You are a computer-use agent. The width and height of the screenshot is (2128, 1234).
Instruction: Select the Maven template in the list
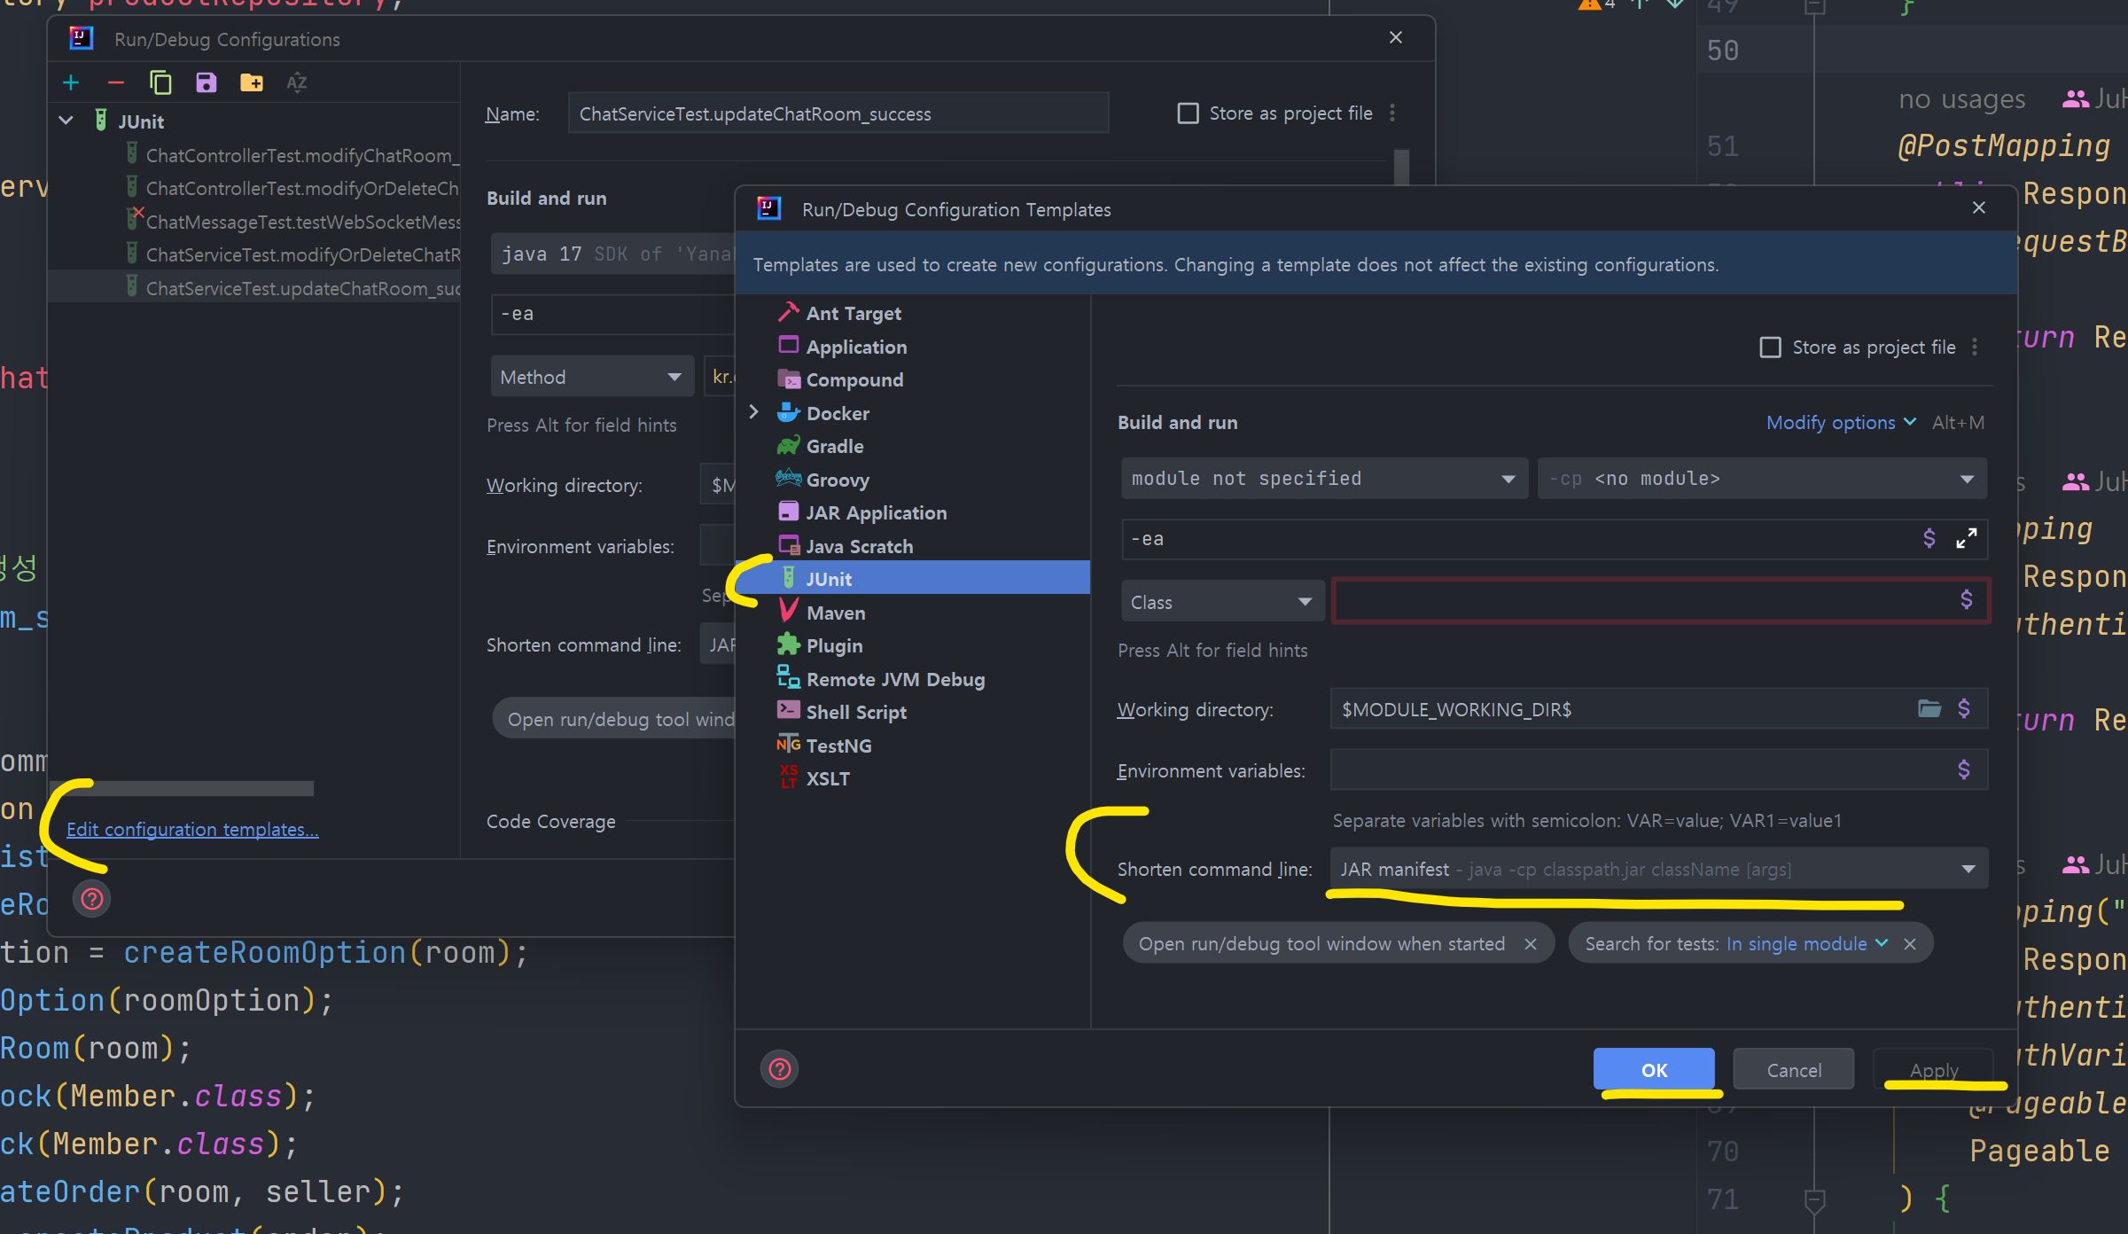[x=835, y=613]
